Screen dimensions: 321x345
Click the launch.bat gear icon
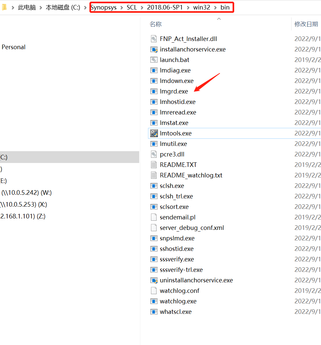[x=154, y=60]
